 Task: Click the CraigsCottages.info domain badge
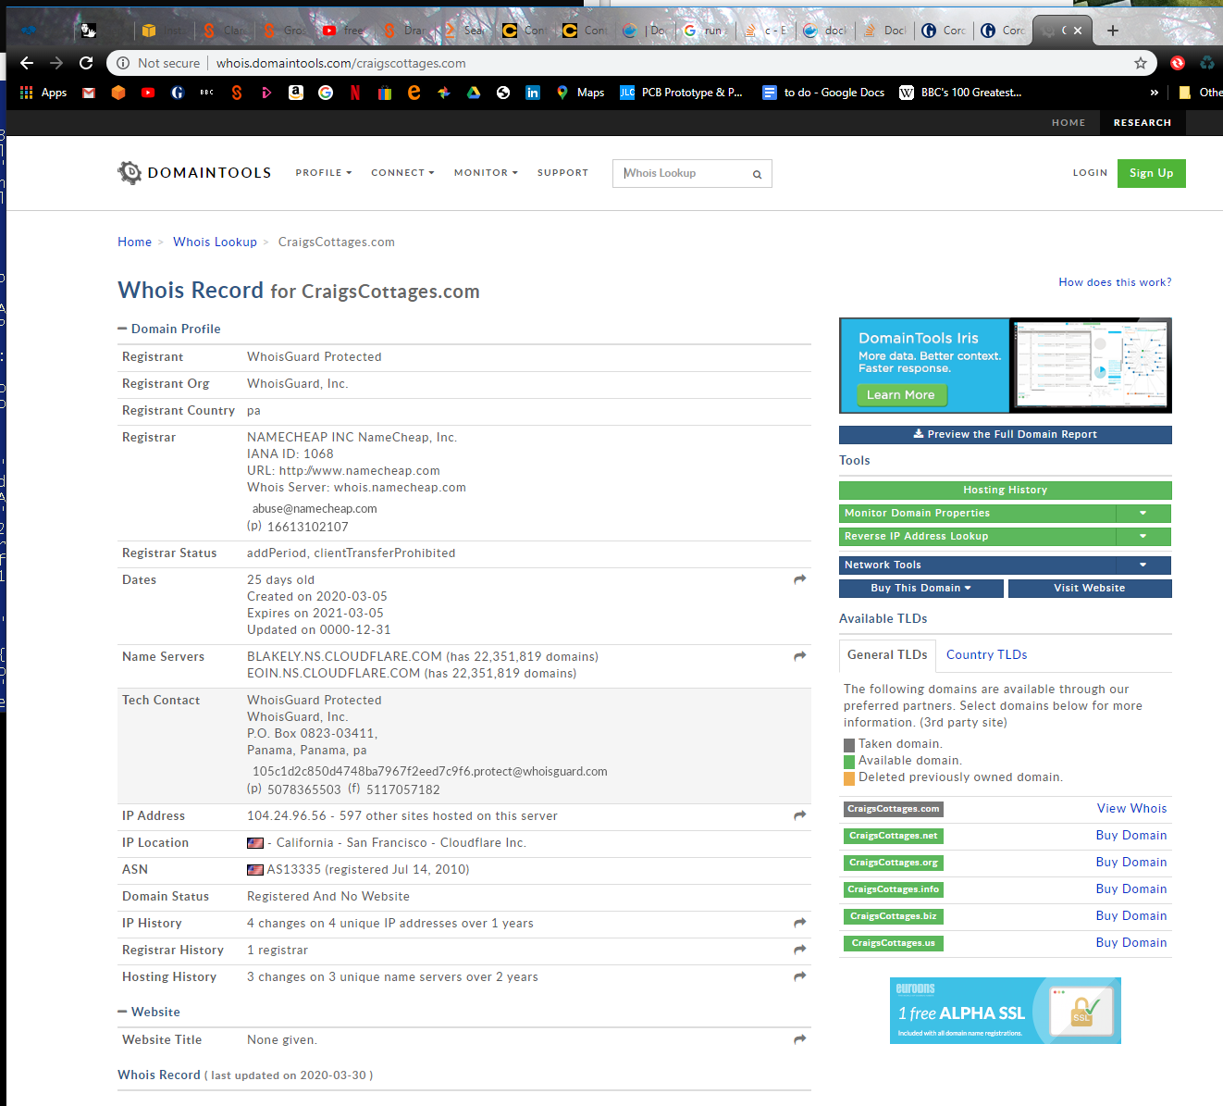click(894, 889)
